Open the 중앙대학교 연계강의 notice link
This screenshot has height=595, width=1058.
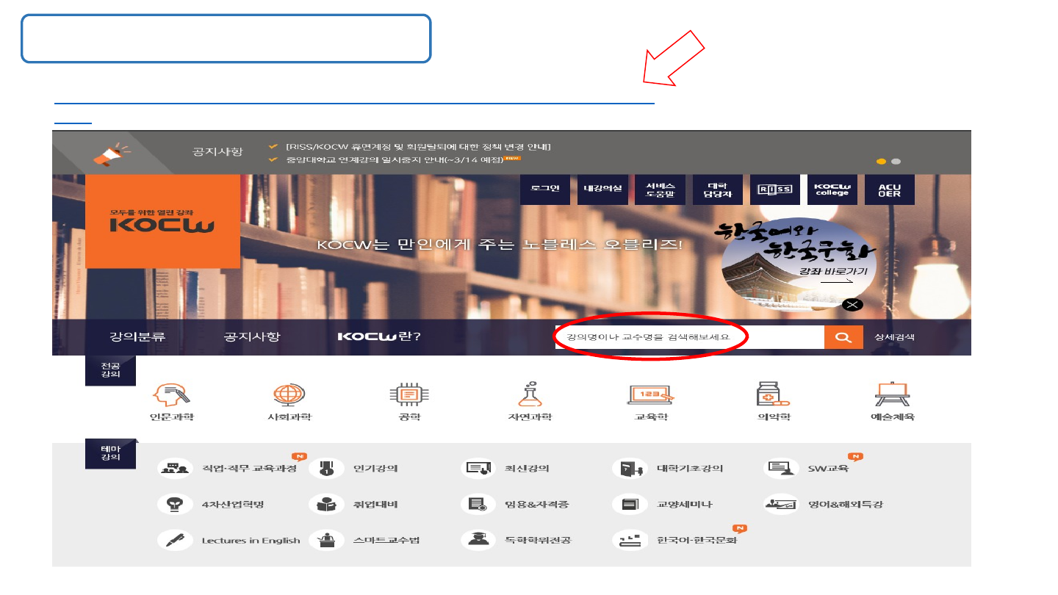[395, 159]
